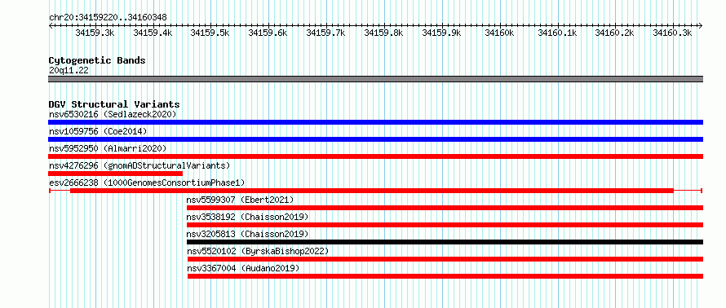Click label nsv4276296 (gnomADStructuralVariants)
Image resolution: width=726 pixels, height=308 pixels.
click(139, 165)
